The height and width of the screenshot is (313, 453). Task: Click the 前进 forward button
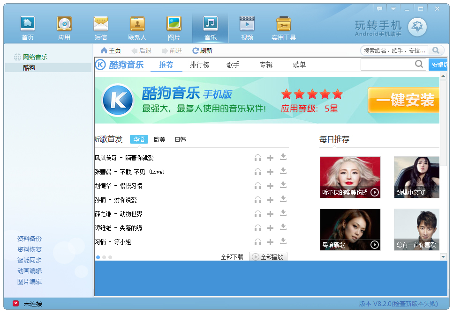point(172,51)
